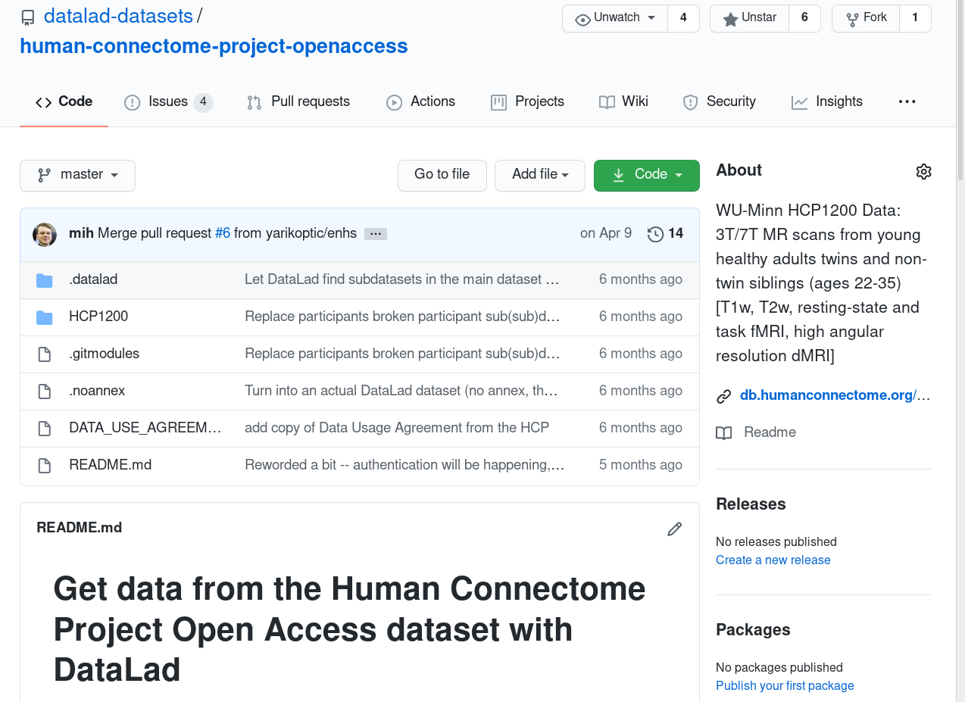Click the About settings gear icon
This screenshot has height=702, width=965.
923,171
